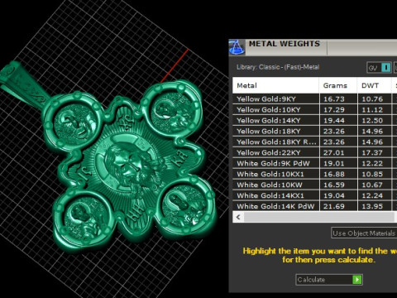
Task: Click 13.95 DWT value
Action: click(372, 206)
